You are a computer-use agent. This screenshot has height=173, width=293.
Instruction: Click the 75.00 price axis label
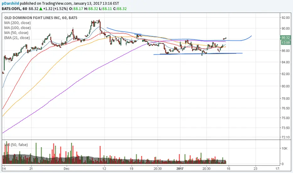[x=286, y=118]
